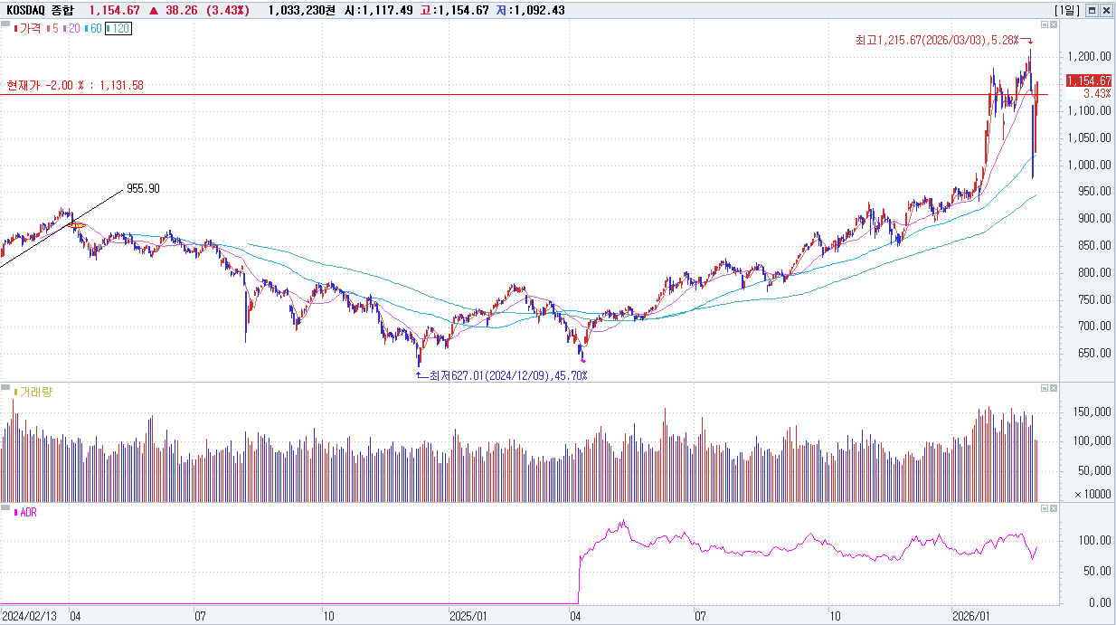Click the current price 1,154.67 in header
The width and height of the screenshot is (1116, 625).
[114, 10]
